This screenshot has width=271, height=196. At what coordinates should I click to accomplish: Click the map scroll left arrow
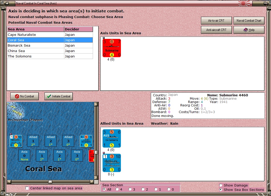coord(9,182)
